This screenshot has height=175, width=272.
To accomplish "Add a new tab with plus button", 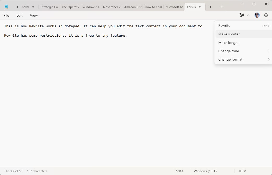I will tap(222, 7).
